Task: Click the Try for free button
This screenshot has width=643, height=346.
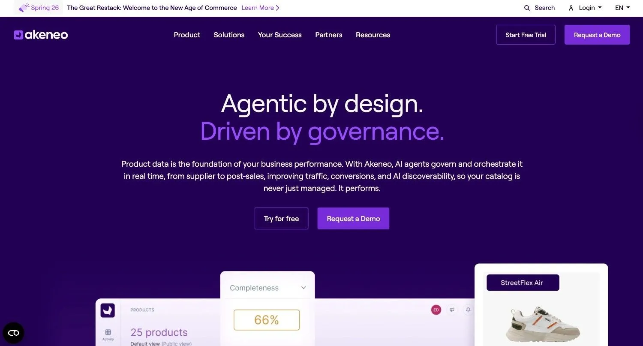Action: click(281, 219)
